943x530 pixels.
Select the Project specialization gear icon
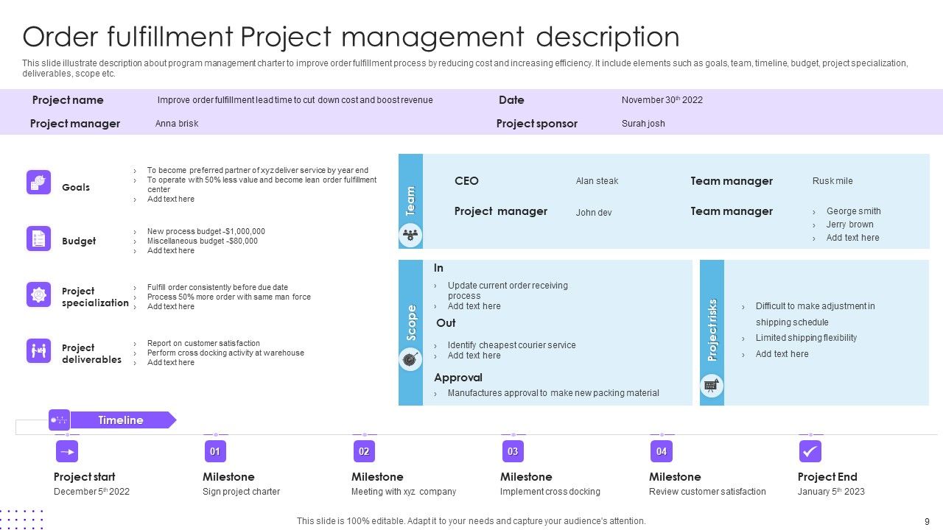pos(38,294)
